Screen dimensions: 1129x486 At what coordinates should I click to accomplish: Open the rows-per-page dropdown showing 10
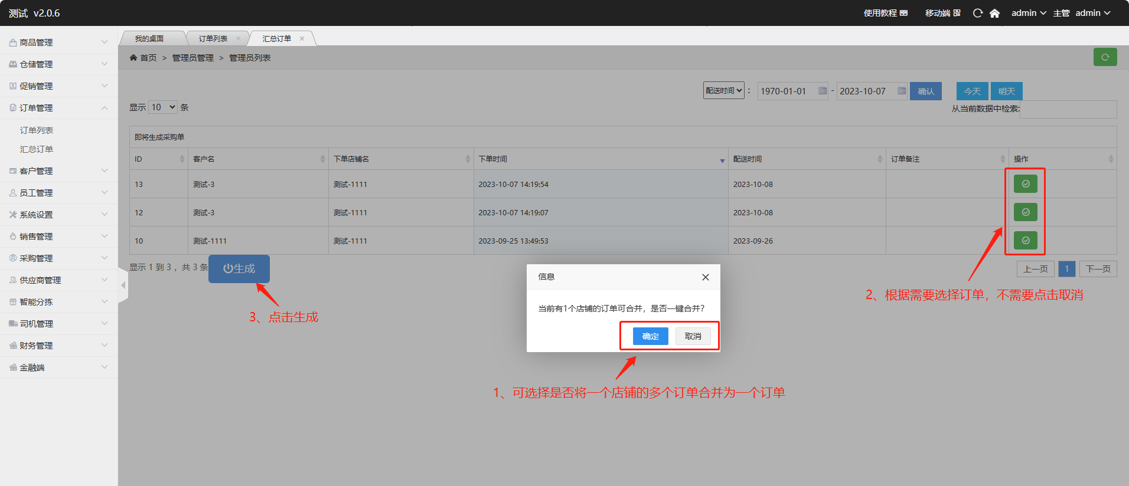[x=163, y=107]
